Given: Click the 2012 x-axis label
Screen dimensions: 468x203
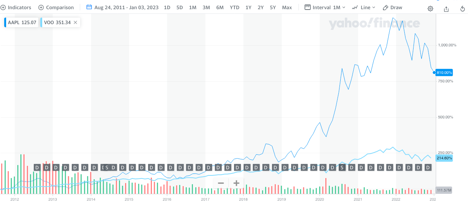Looking at the screenshot, I should point(15,200).
